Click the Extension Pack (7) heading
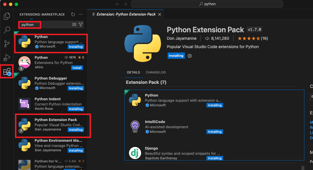 coord(146,82)
